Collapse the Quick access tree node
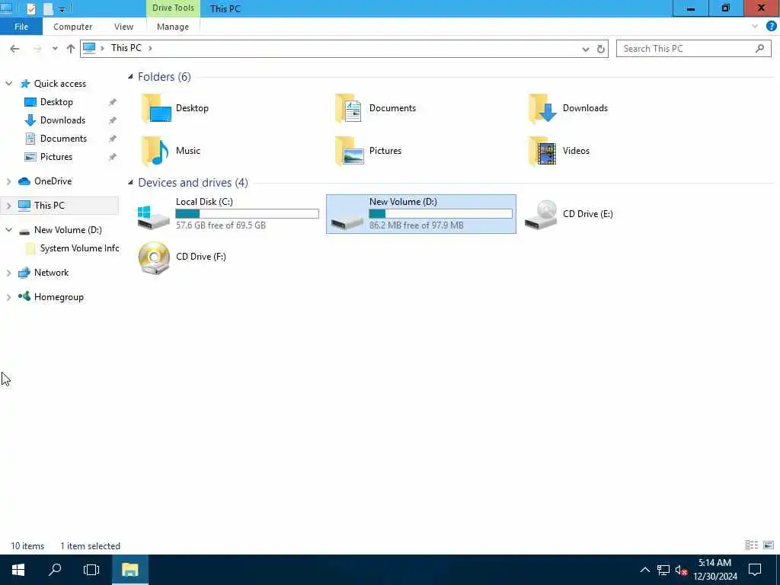 click(8, 84)
